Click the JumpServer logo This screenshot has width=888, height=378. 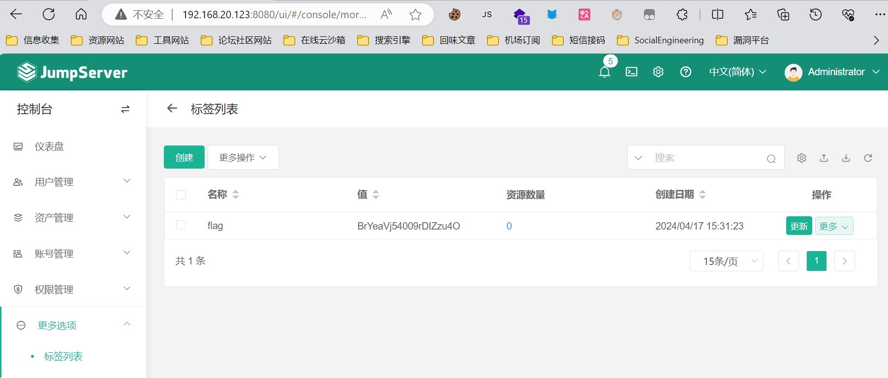tap(72, 72)
